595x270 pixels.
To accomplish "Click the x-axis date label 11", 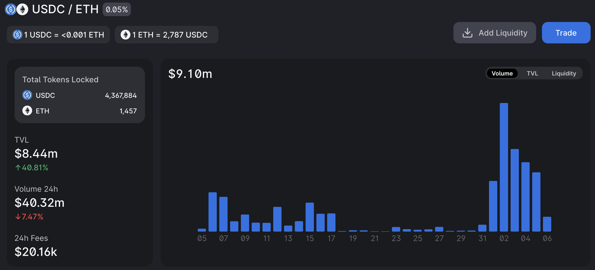I will click(266, 239).
